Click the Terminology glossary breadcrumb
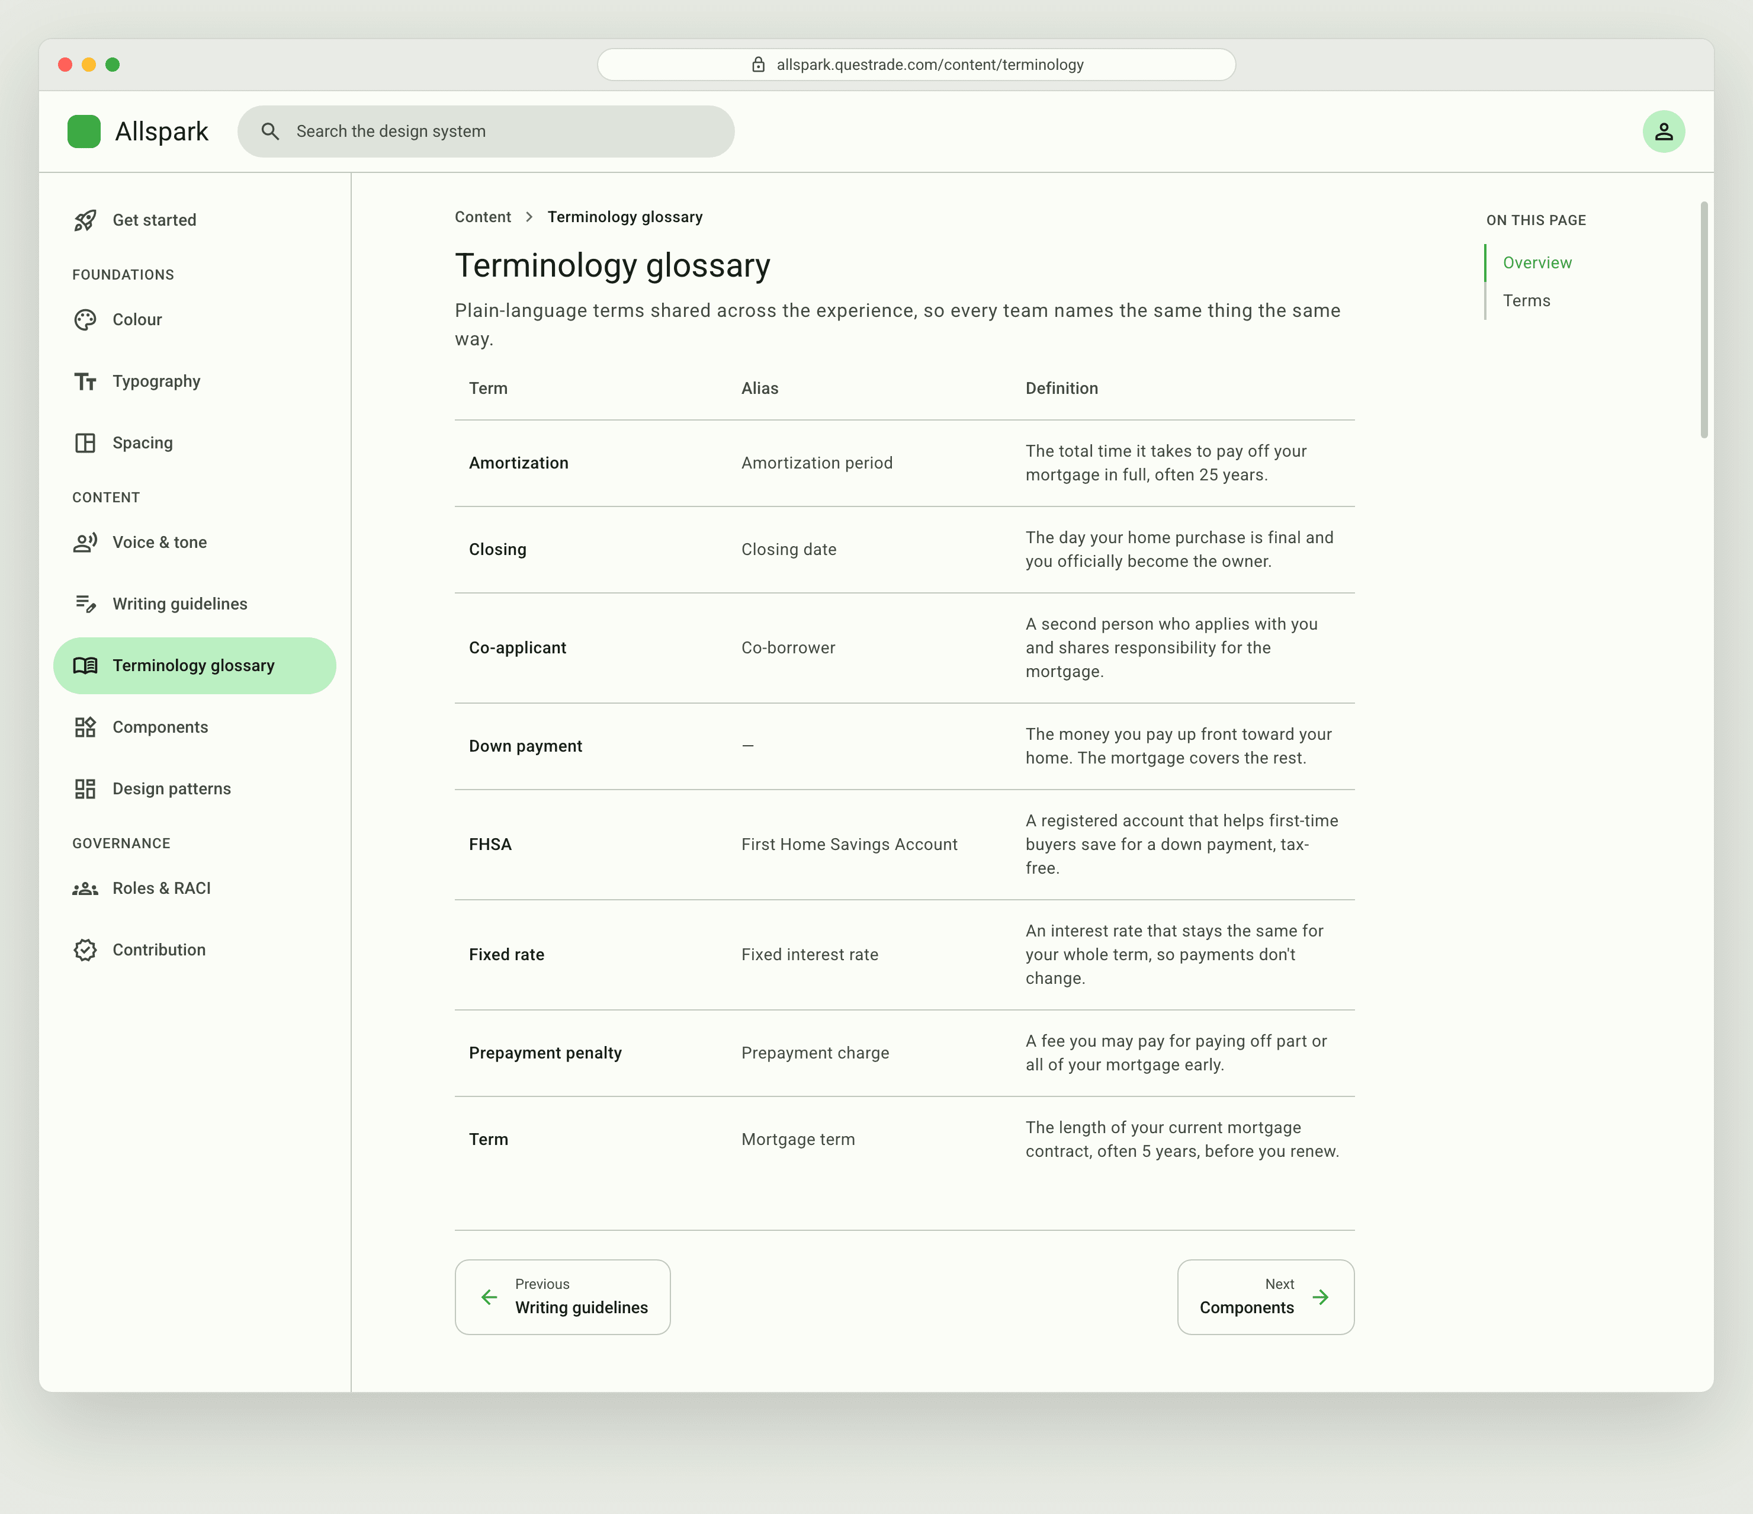This screenshot has height=1514, width=1753. (625, 217)
